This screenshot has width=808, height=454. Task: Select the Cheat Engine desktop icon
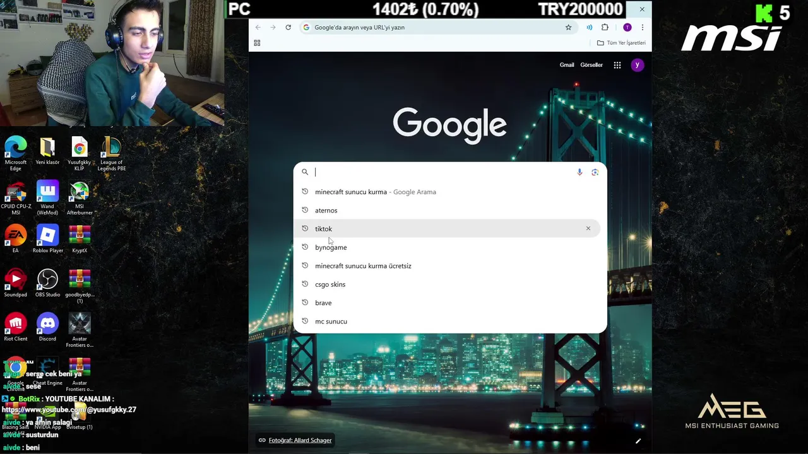(x=47, y=371)
